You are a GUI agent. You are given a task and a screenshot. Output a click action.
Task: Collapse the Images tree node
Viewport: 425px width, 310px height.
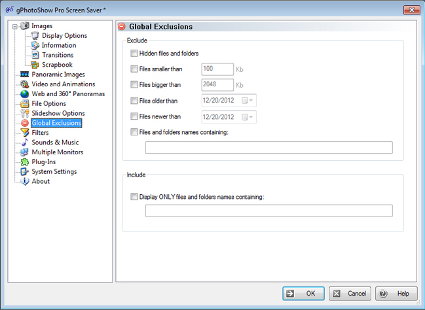click(15, 26)
